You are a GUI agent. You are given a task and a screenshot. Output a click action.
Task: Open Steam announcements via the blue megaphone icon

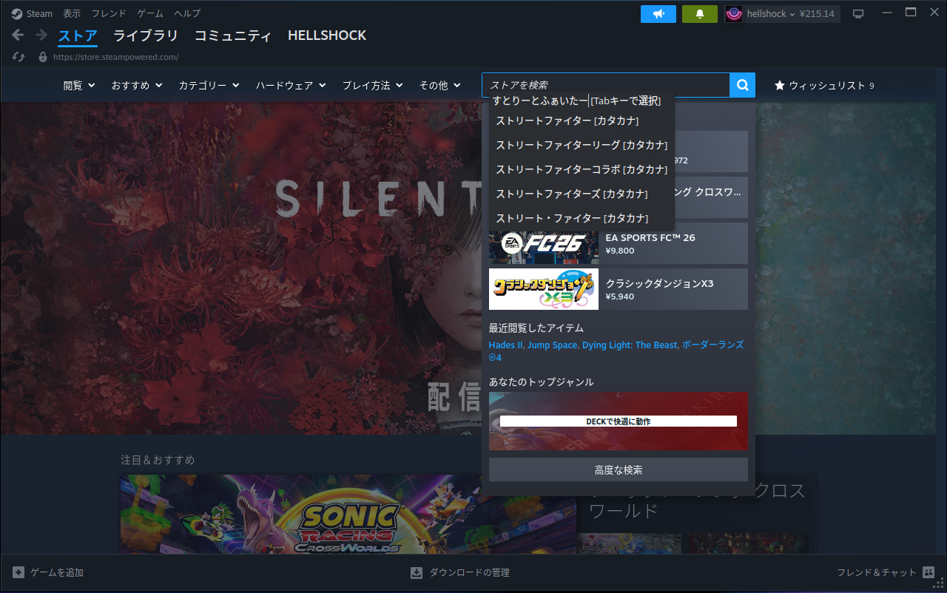(658, 13)
